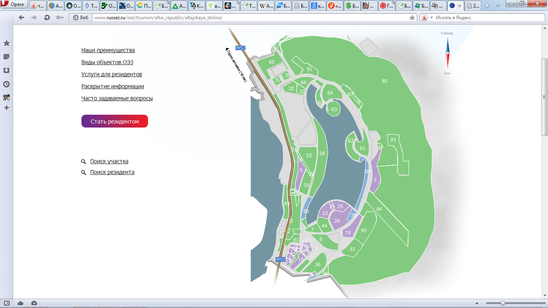This screenshot has height=308, width=548.
Task: Select plot 95 on the map
Action: pyautogui.click(x=364, y=230)
